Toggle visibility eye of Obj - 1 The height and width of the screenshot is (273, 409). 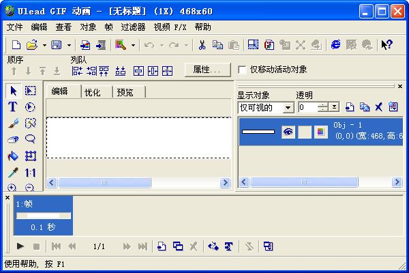288,132
